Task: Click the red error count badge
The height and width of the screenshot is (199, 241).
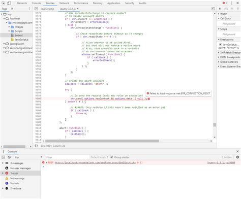Action: (x=225, y=3)
